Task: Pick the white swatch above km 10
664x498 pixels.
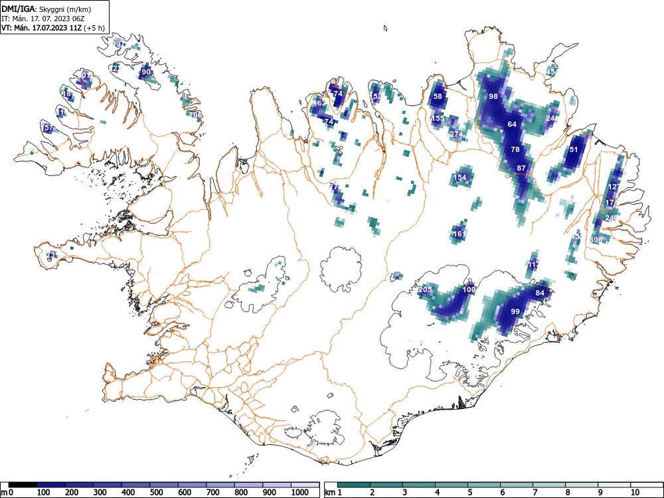Action: [646, 485]
